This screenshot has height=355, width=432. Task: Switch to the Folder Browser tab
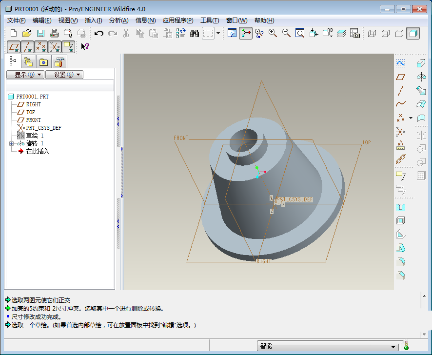(28, 61)
